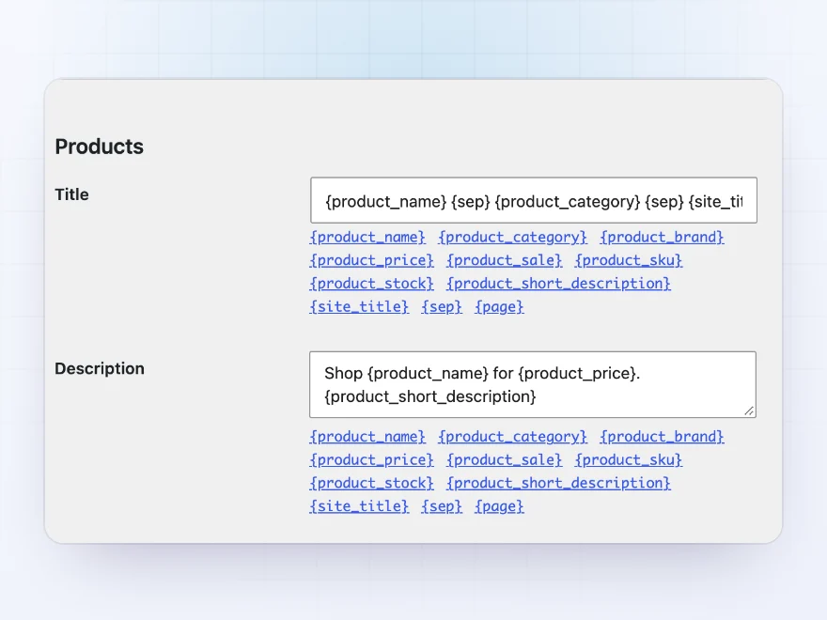827x620 pixels.
Task: Click the Products section heading
Action: 100,147
